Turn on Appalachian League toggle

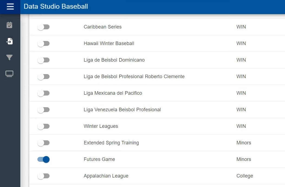tap(43, 176)
